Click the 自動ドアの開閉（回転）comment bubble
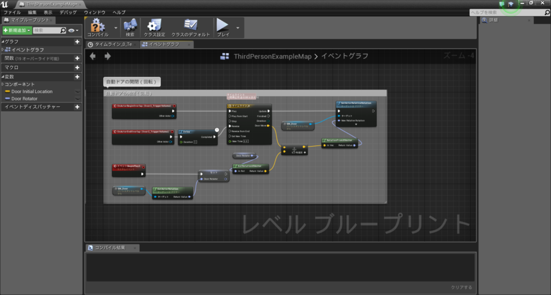 click(x=132, y=82)
